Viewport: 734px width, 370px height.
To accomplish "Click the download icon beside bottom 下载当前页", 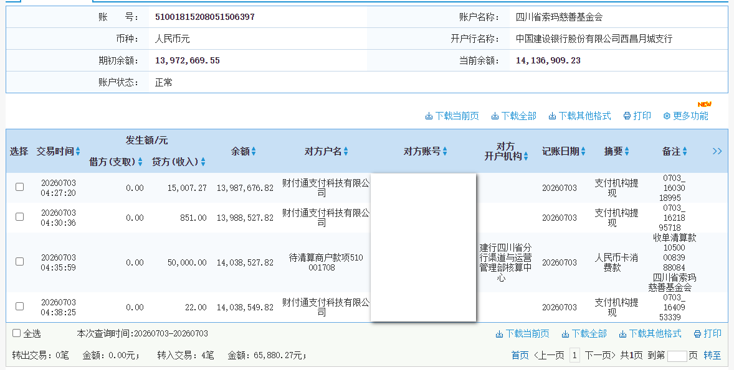I will coord(500,334).
